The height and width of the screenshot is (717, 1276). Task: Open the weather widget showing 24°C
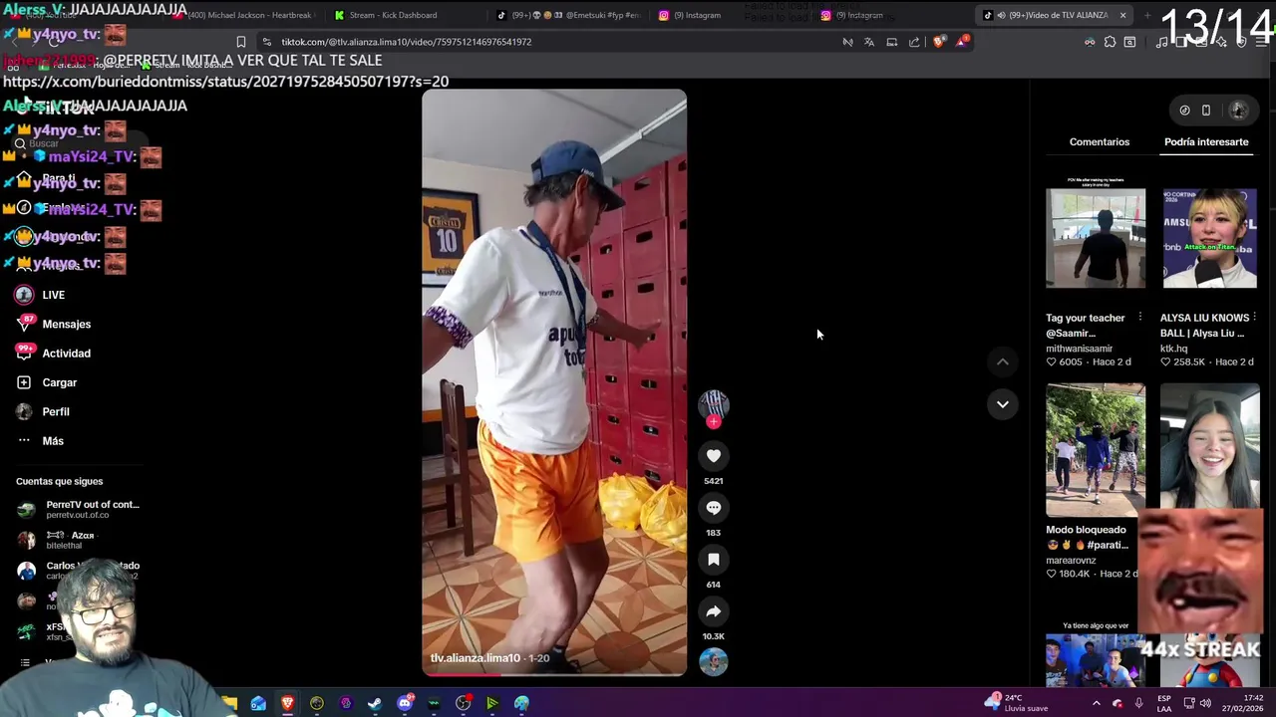point(1016,702)
